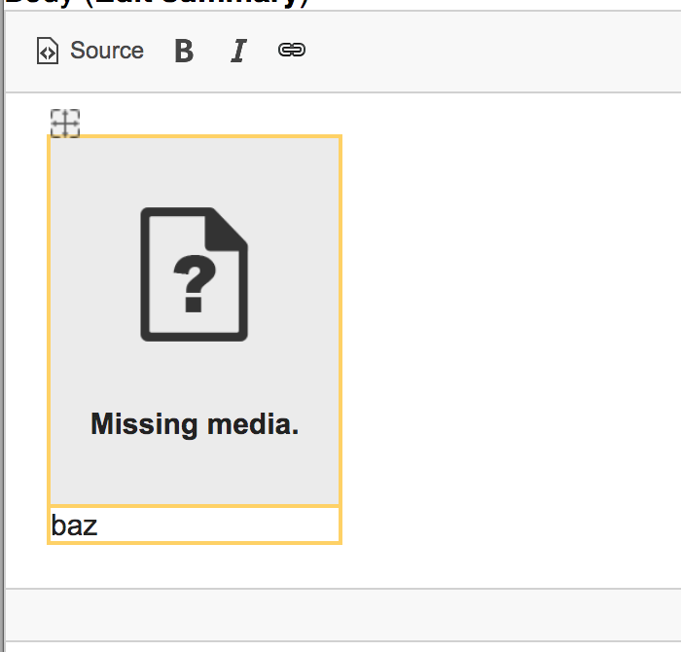Click the question mark inside the file icon

point(195,283)
